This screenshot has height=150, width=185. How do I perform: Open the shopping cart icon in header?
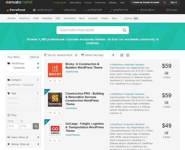(x=164, y=3)
